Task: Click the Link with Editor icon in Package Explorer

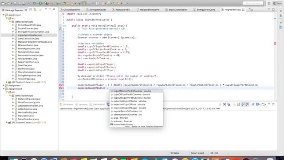Action: (35, 9)
